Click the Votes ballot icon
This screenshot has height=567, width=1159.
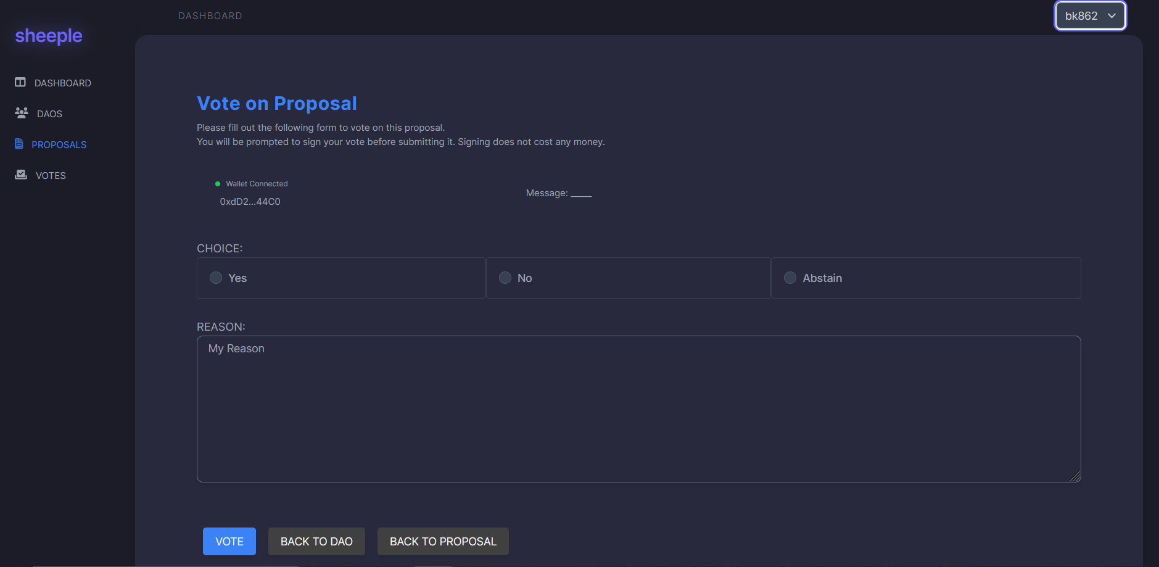click(21, 175)
